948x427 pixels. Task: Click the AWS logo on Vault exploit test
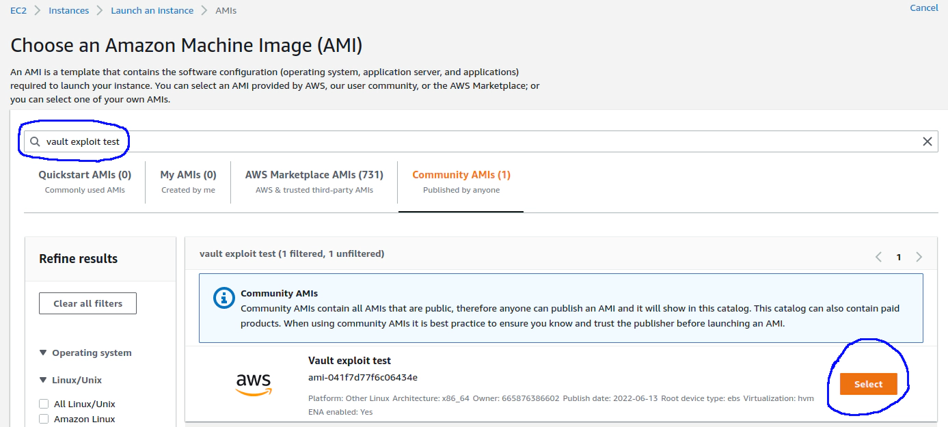(x=254, y=384)
